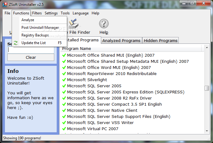
Task: Click the Showing 190 programs status text
Action: pyautogui.click(x=22, y=138)
